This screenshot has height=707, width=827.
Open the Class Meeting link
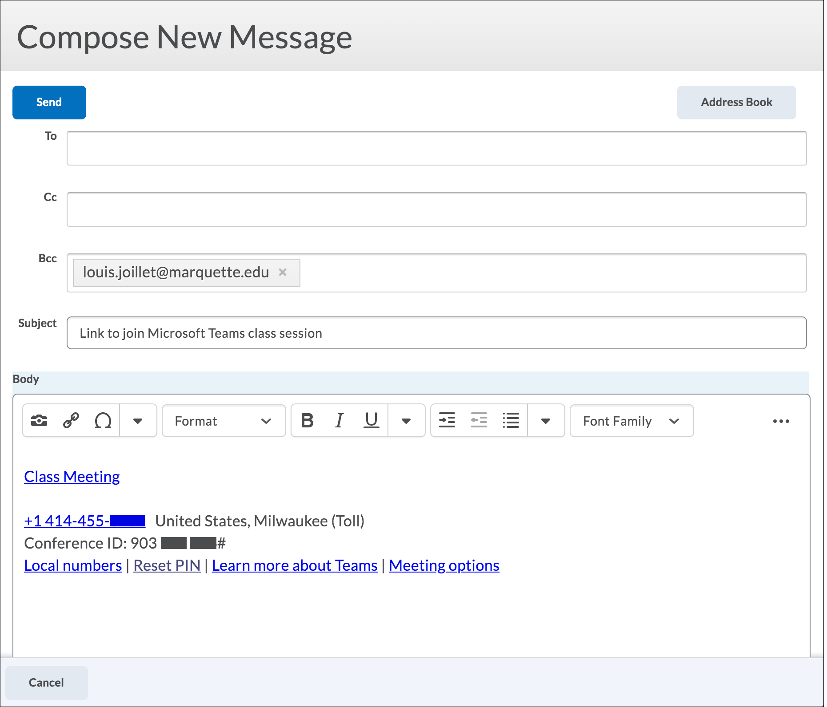pyautogui.click(x=72, y=477)
